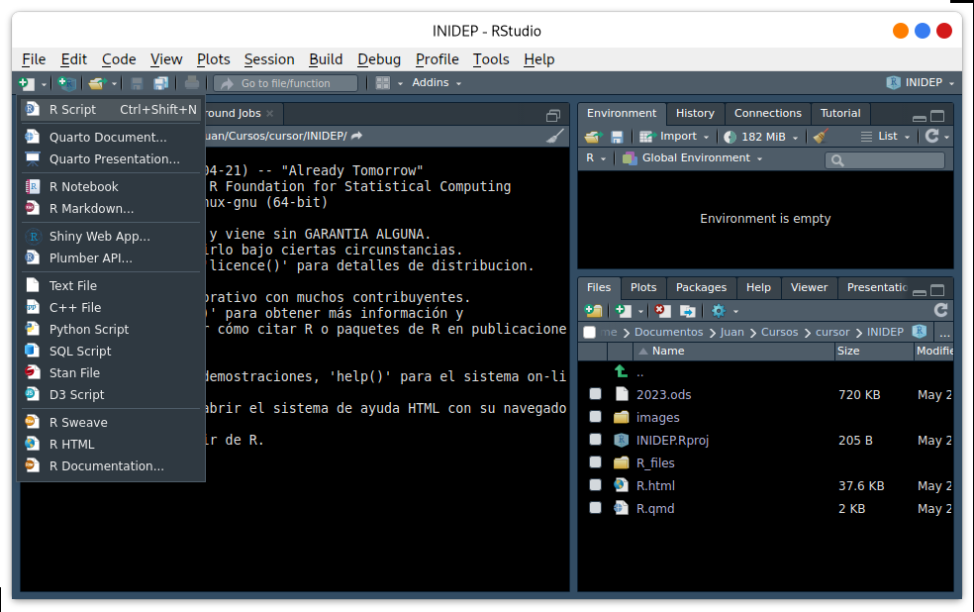Screen dimensions: 974x612
Task: Click the clear environment broom icon
Action: coord(820,136)
